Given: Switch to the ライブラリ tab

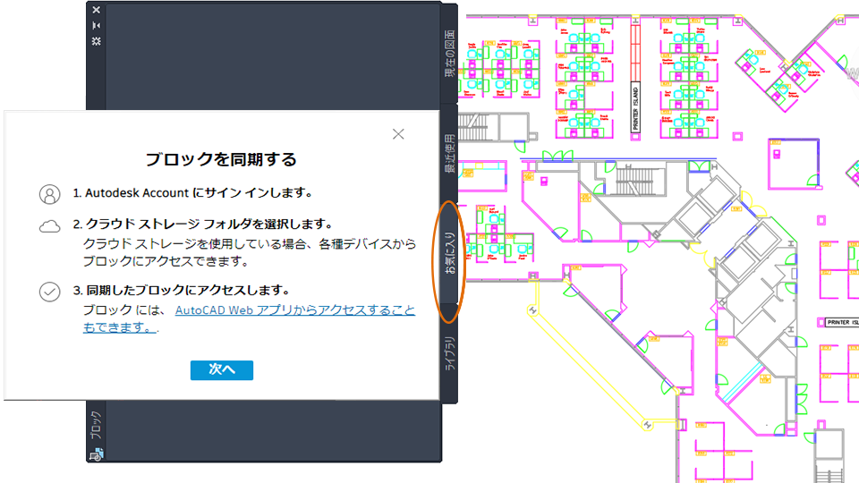Looking at the screenshot, I should click(x=449, y=354).
